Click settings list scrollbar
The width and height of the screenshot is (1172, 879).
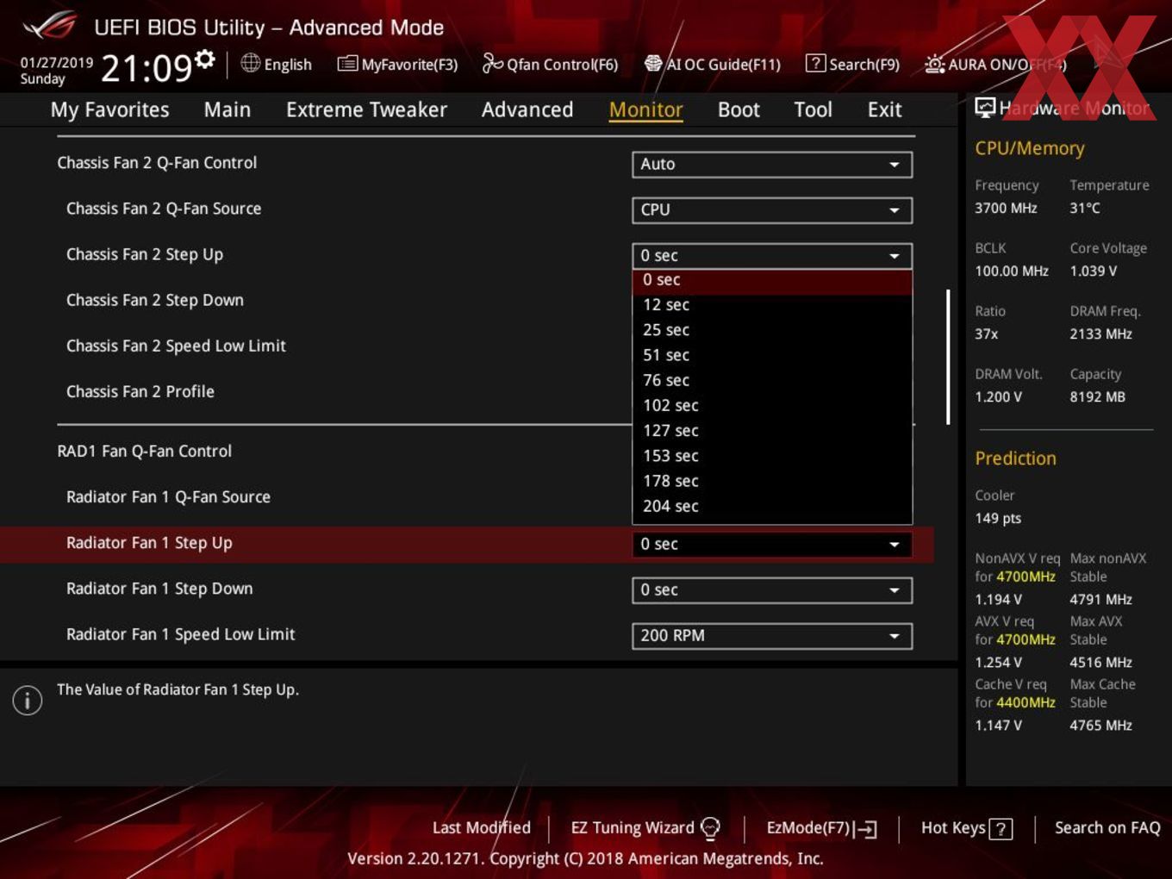pos(948,357)
